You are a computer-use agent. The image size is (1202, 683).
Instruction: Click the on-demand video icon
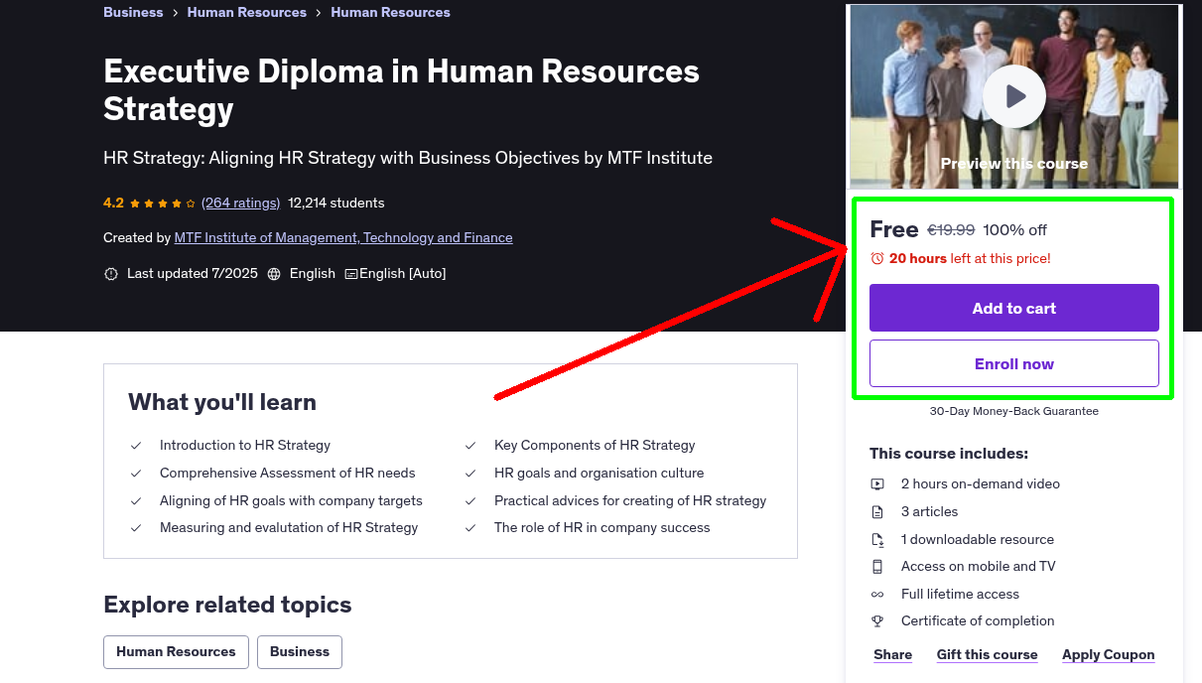pos(877,484)
